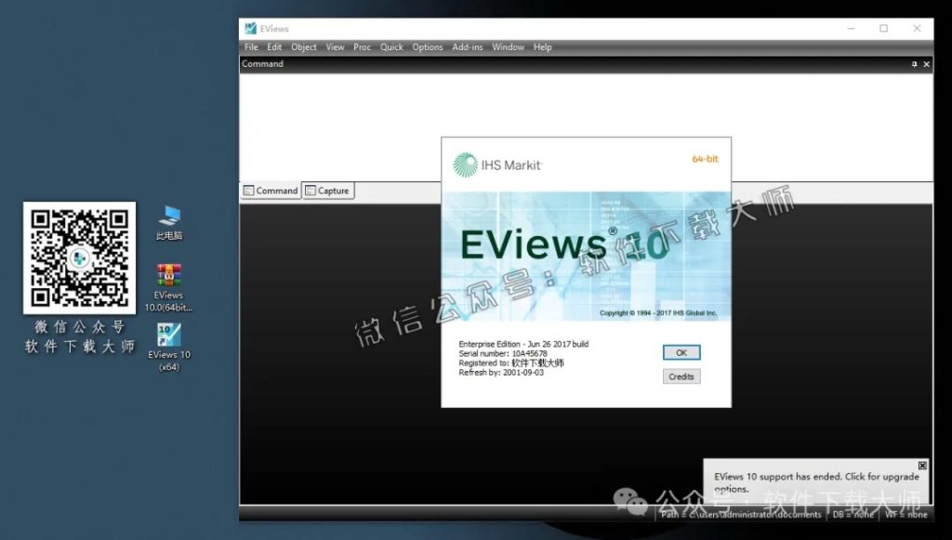The height and width of the screenshot is (540, 952).
Task: Open the Add-ins menu
Action: [x=467, y=46]
